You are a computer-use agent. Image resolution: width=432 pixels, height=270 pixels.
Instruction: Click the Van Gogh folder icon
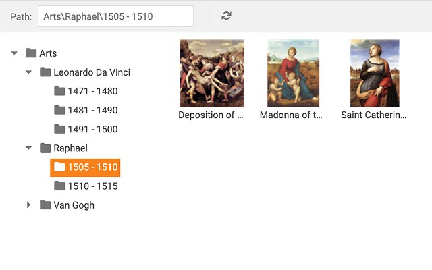45,205
